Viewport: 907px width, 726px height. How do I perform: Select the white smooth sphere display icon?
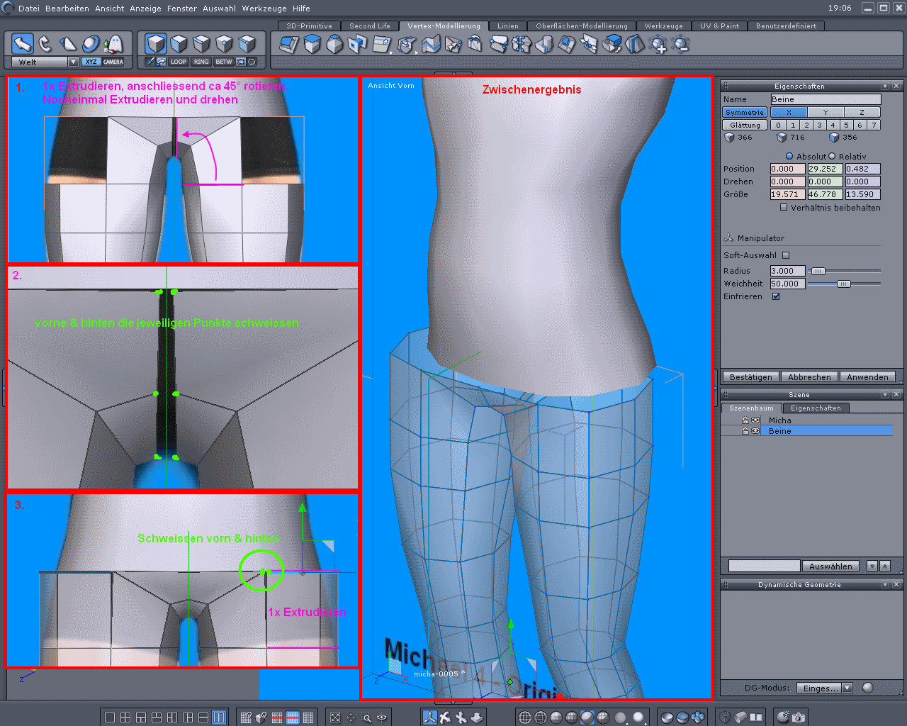tap(638, 717)
